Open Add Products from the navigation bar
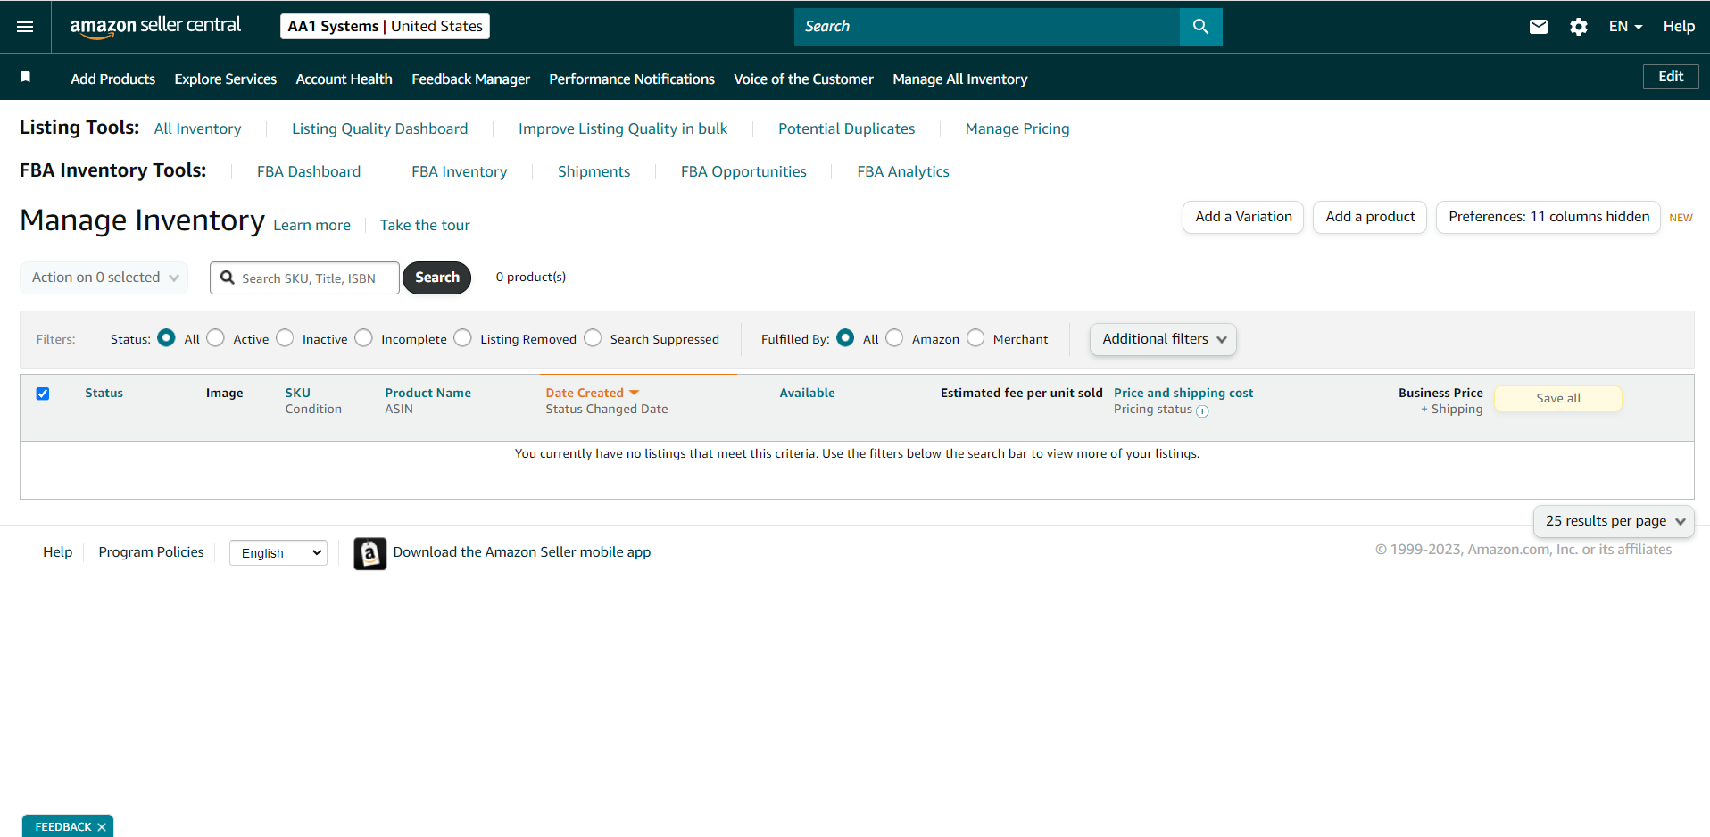This screenshot has width=1710, height=837. coord(113,79)
